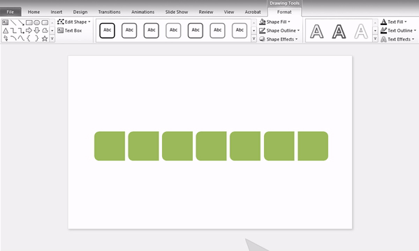The height and width of the screenshot is (251, 419).
Task: Select the Drawing Tools Format tab
Action: tap(284, 12)
